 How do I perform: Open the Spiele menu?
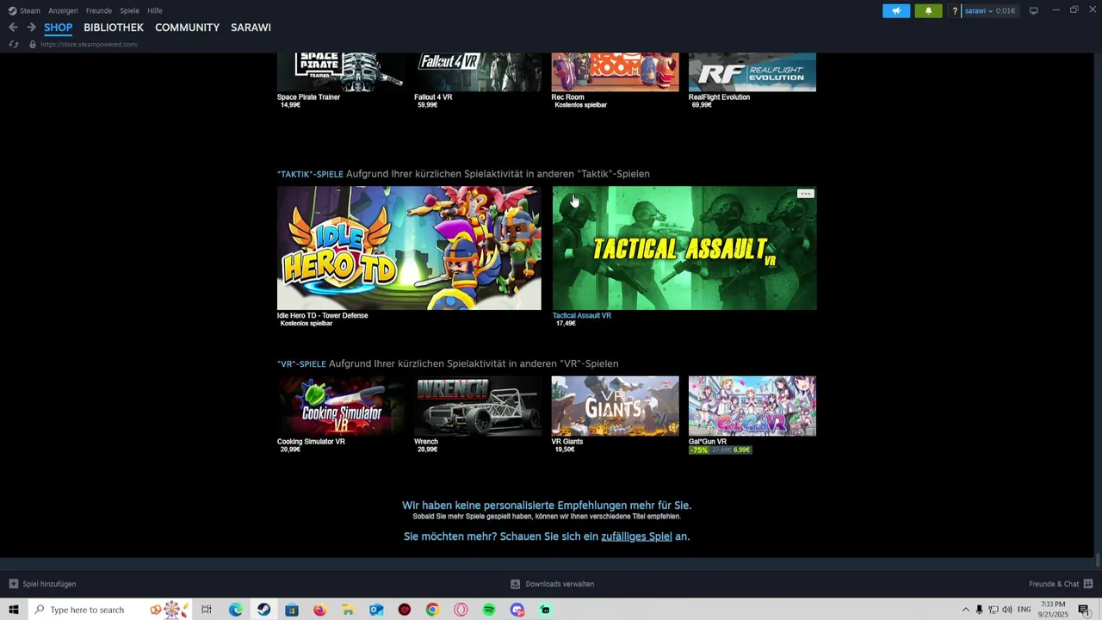(x=129, y=10)
